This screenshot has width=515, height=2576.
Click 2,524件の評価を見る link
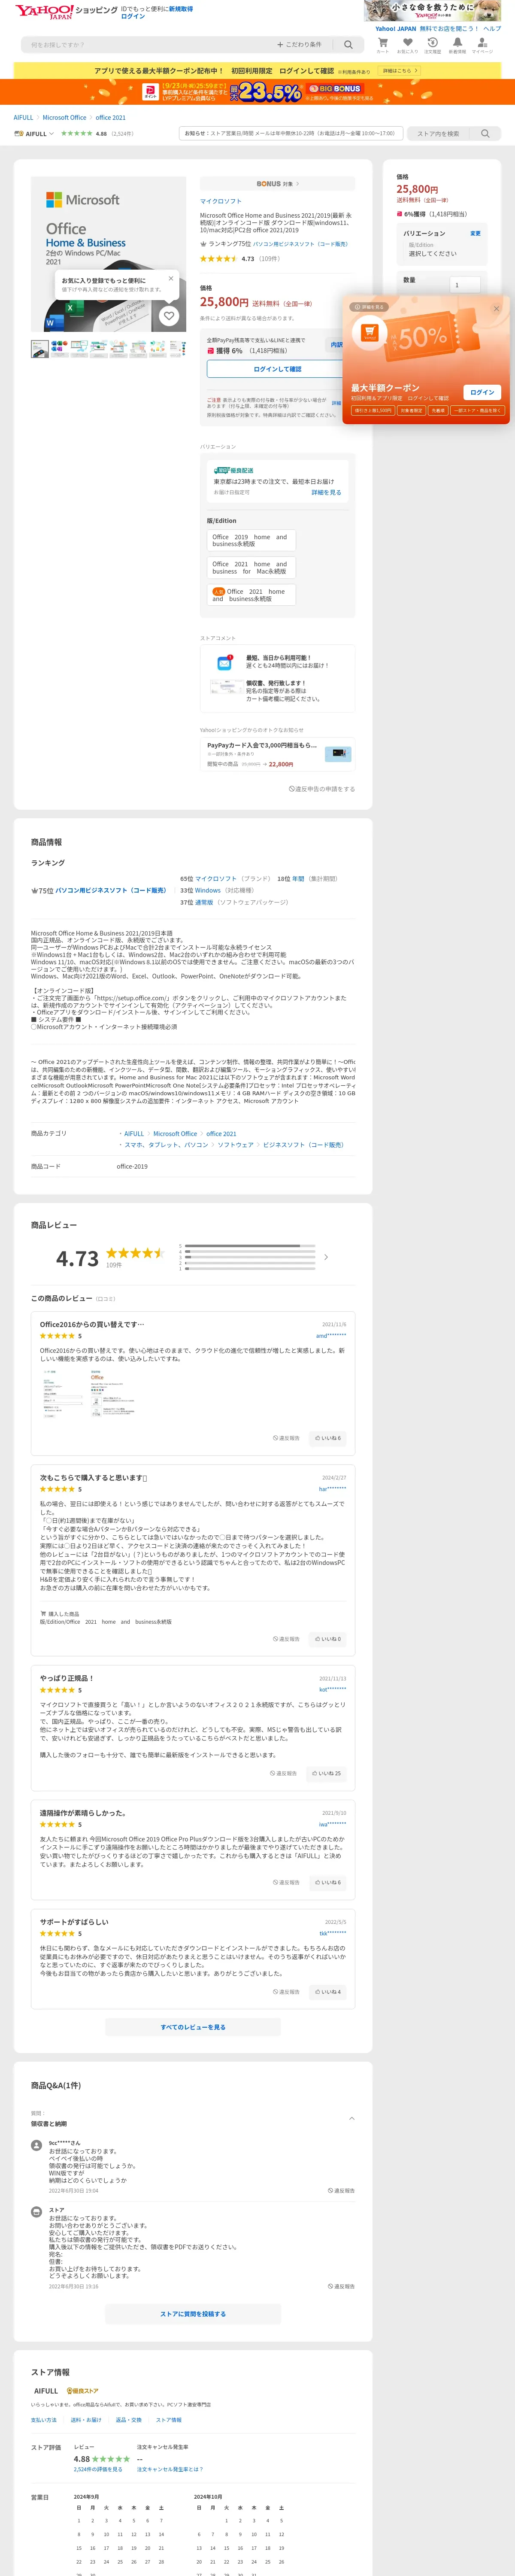pyautogui.click(x=98, y=2469)
